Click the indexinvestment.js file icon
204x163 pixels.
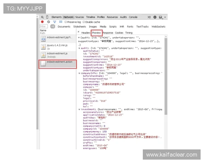point(43,55)
